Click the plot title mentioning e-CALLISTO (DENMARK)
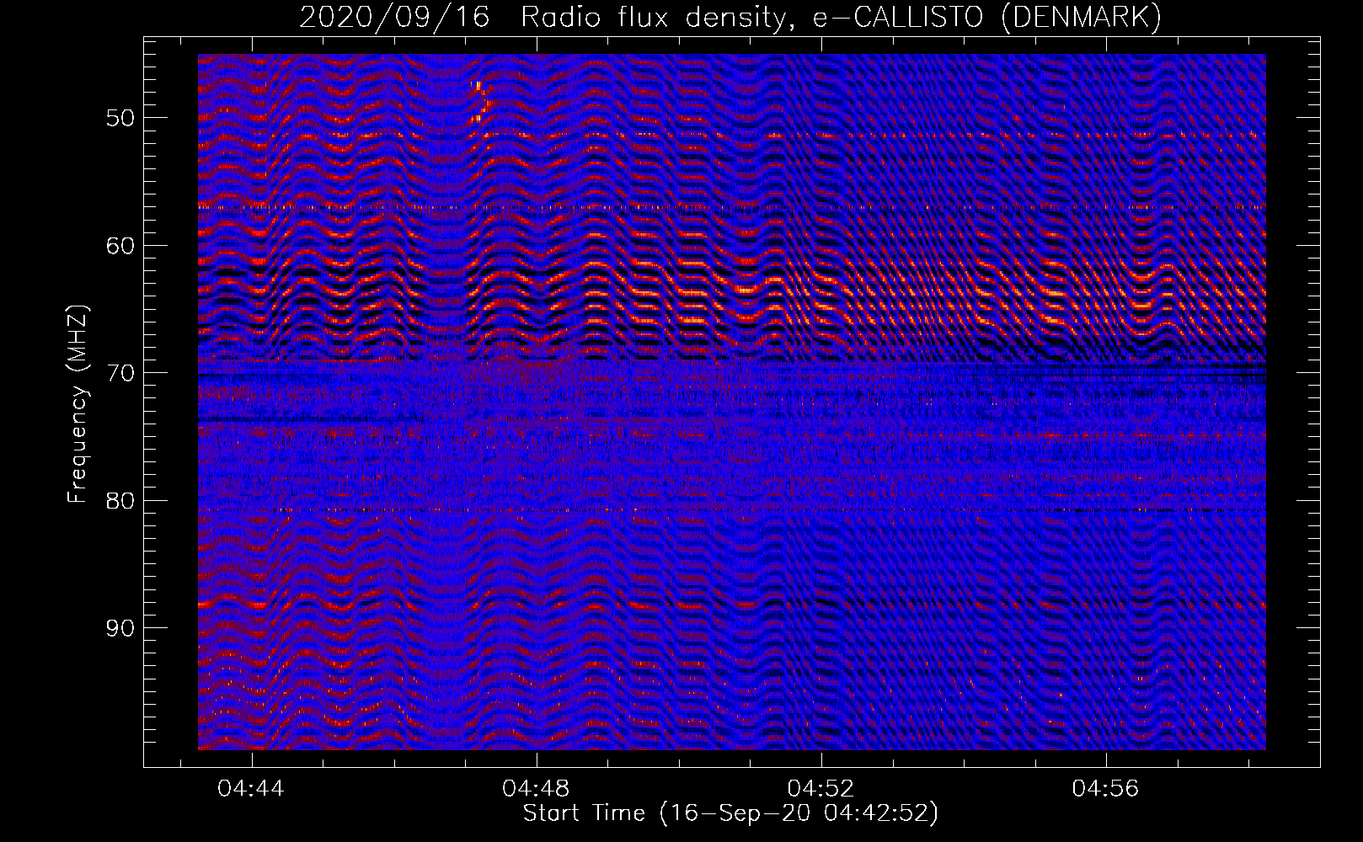1363x842 pixels. tap(730, 17)
